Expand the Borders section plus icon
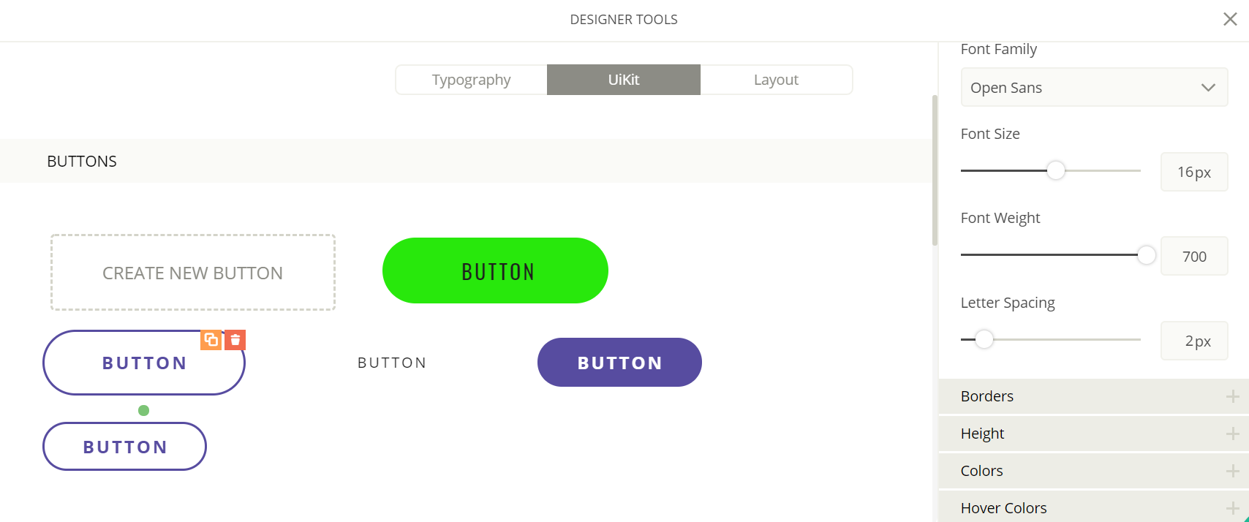Viewport: 1249px width, 522px height. (x=1232, y=396)
